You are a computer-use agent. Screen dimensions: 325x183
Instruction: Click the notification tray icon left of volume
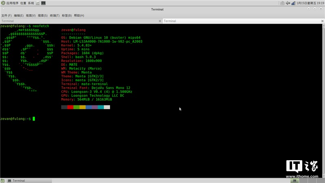click(x=282, y=3)
